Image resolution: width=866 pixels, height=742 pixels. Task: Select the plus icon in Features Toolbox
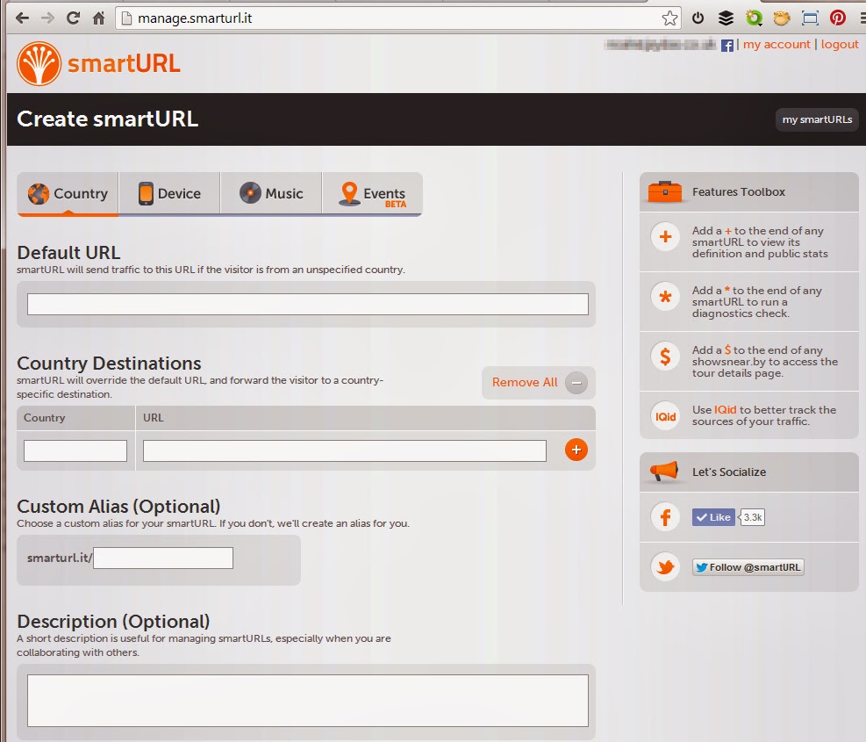[664, 238]
